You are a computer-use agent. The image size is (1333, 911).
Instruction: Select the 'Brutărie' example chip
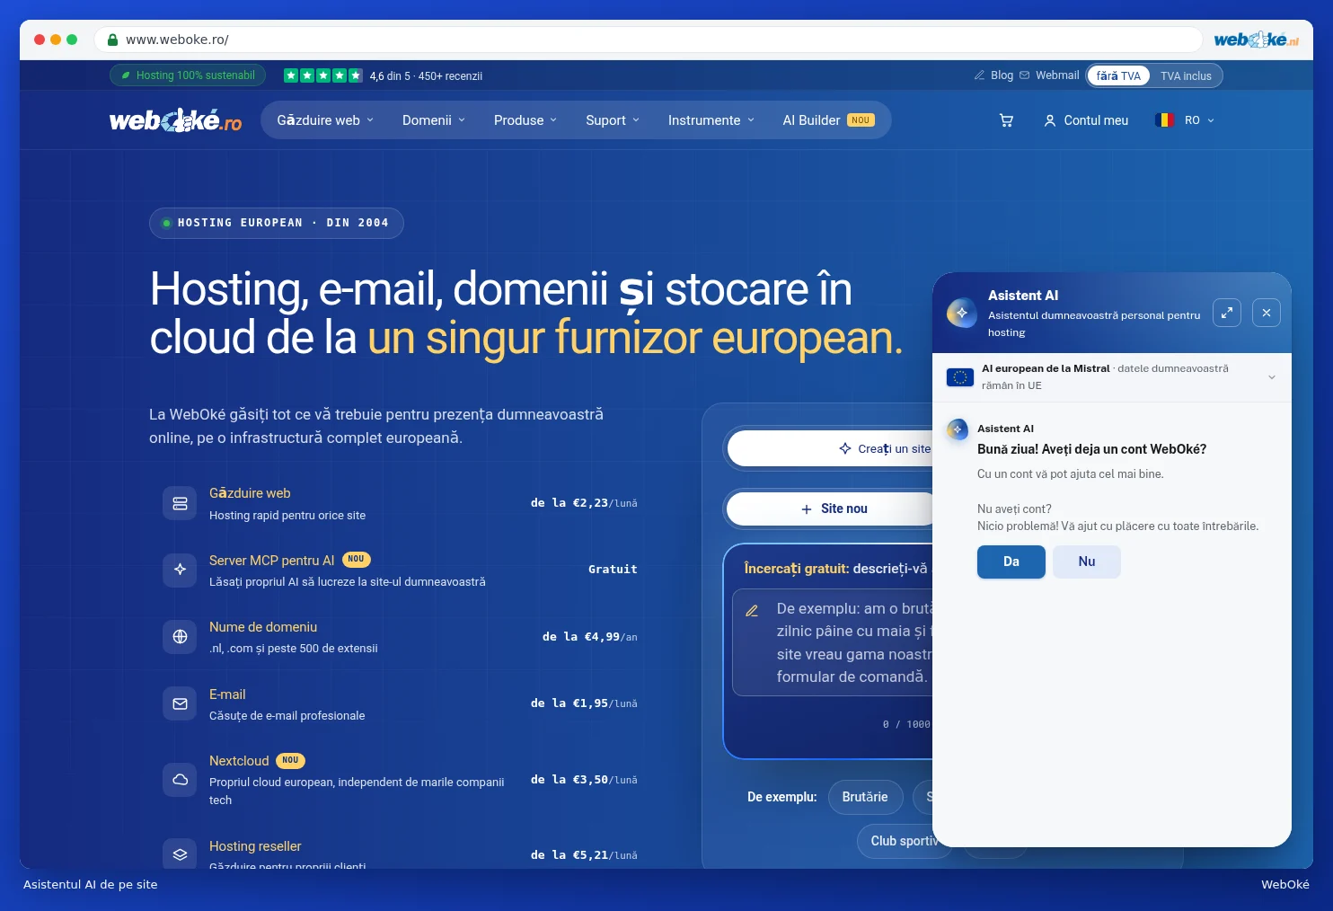[x=865, y=797]
